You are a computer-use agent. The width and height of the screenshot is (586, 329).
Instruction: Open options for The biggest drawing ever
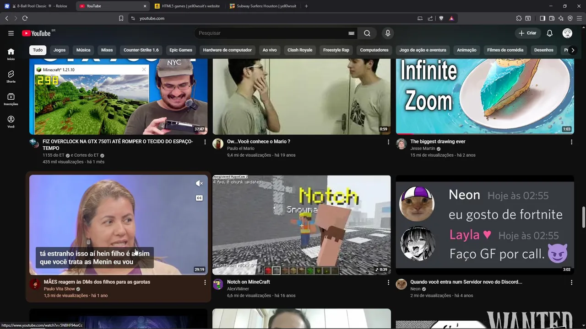[571, 142]
